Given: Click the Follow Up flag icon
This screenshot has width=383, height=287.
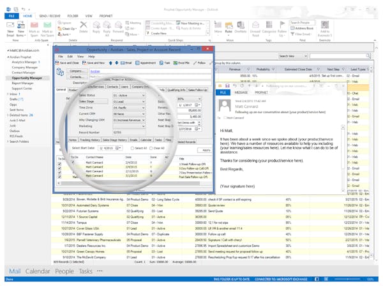Looking at the screenshot, I should [x=282, y=29].
